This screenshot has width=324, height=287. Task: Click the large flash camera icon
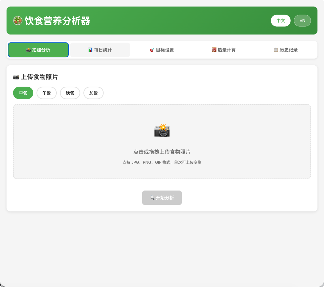tap(162, 130)
